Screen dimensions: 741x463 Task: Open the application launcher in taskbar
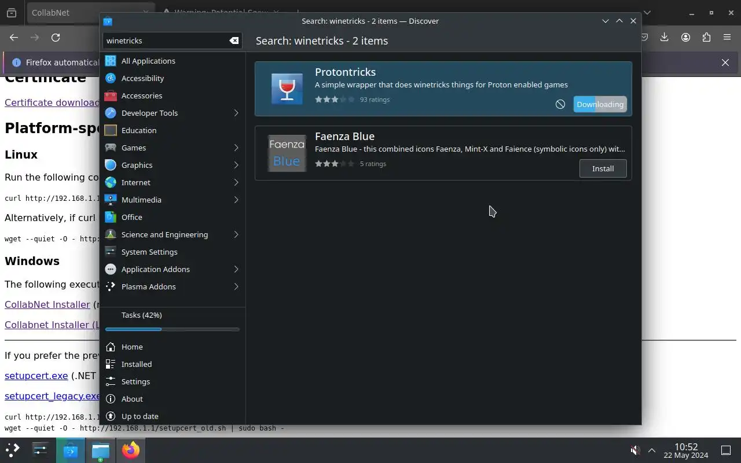point(13,450)
